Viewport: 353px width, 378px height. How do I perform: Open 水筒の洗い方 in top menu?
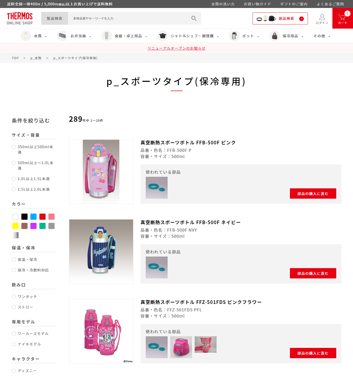223,4
